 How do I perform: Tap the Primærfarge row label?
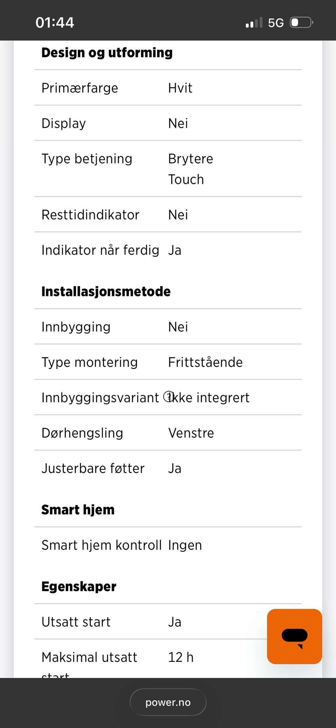pos(80,88)
